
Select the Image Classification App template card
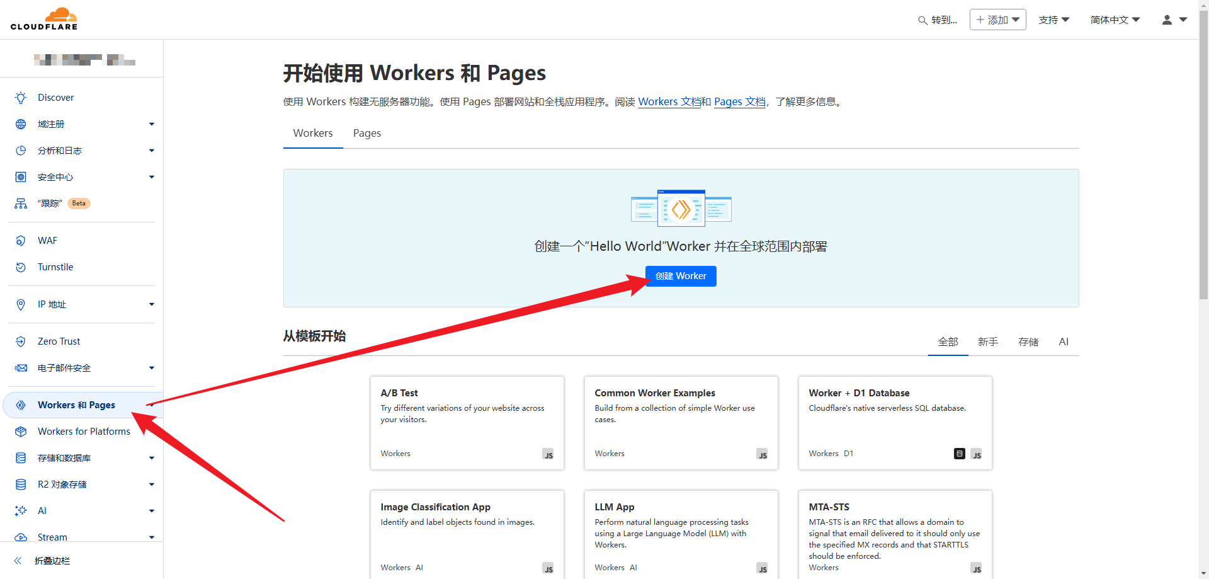click(467, 534)
